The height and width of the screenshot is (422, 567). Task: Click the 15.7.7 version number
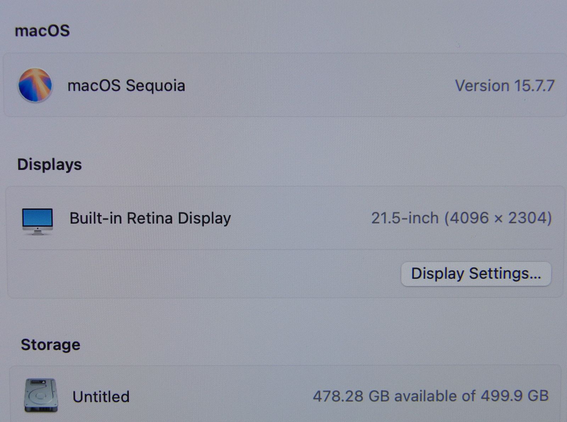pos(534,86)
